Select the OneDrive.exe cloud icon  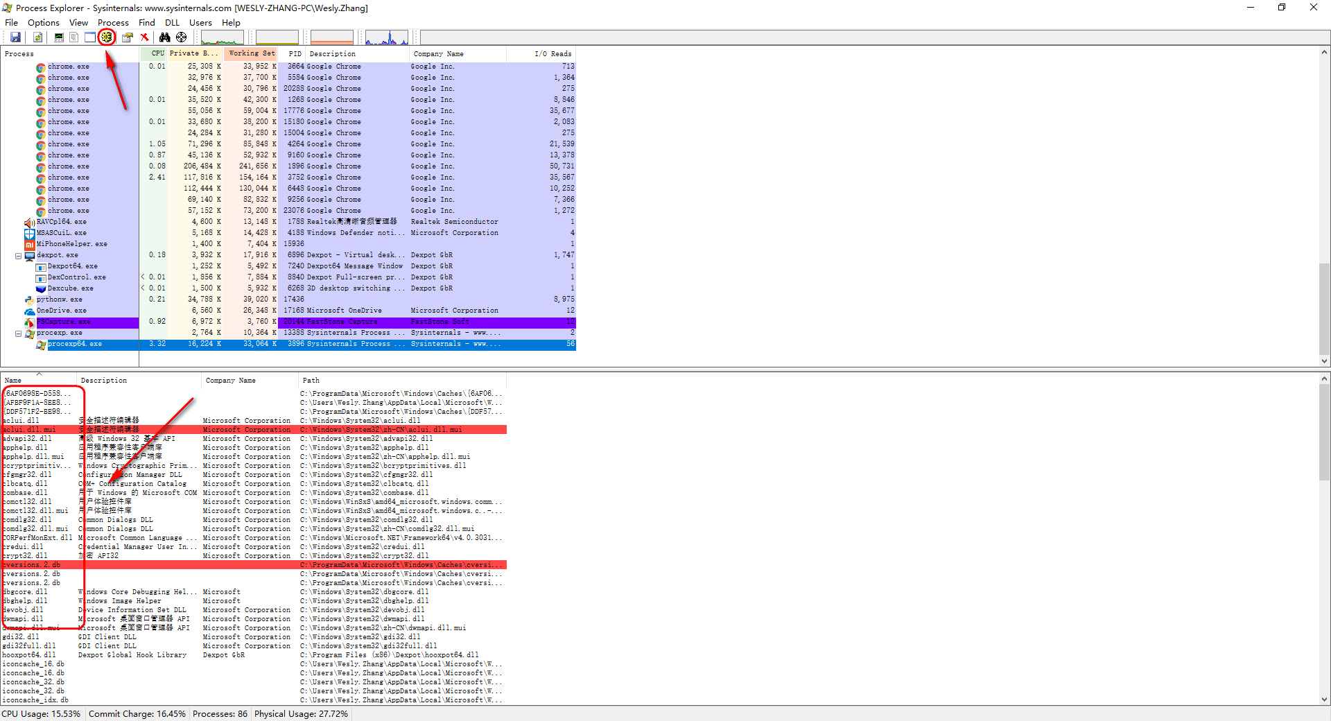pyautogui.click(x=30, y=311)
